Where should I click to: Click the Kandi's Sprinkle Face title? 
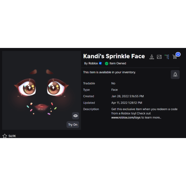(114, 56)
